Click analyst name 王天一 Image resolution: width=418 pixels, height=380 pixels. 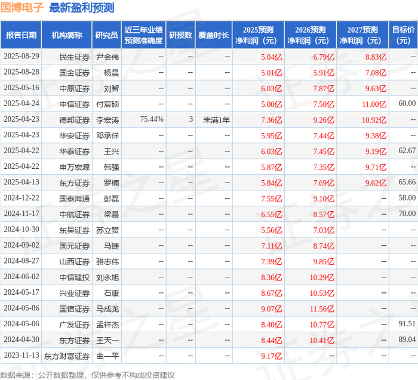pyautogui.click(x=107, y=340)
